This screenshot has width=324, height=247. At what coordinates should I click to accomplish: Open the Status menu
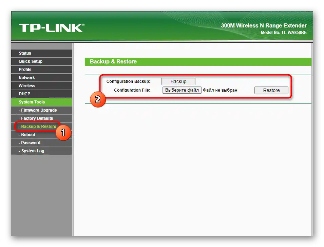pyautogui.click(x=41, y=53)
